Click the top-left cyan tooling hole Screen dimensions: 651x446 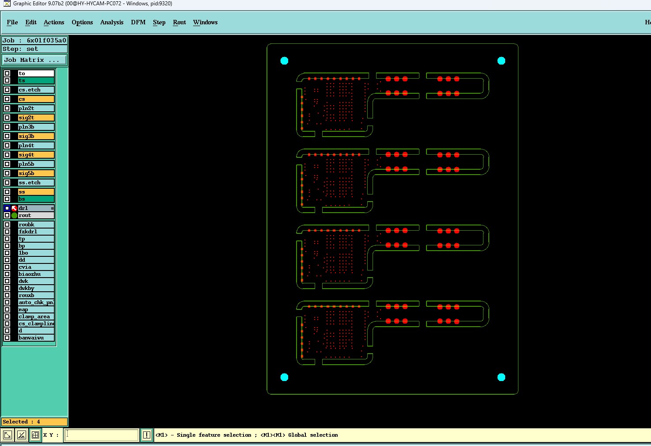click(x=285, y=61)
